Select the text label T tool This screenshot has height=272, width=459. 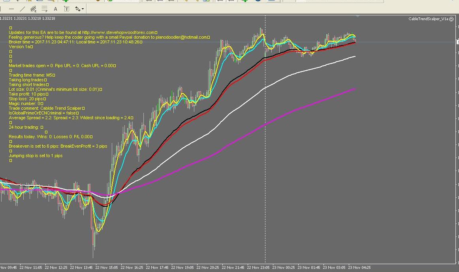click(x=66, y=9)
